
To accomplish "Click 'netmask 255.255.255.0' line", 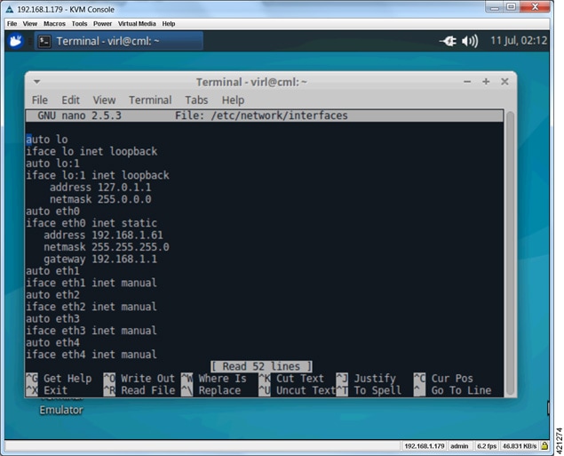I will [x=107, y=247].
